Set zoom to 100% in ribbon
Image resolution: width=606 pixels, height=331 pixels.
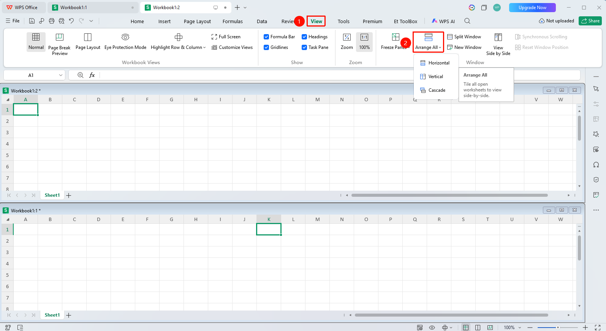(x=364, y=42)
